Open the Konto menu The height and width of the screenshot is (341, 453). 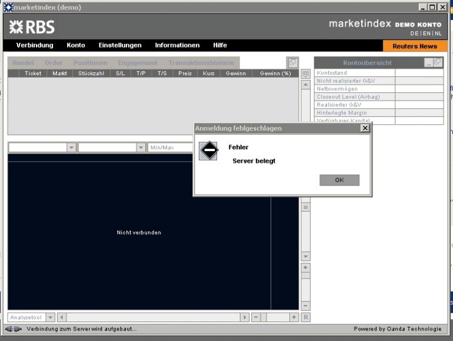(76, 45)
